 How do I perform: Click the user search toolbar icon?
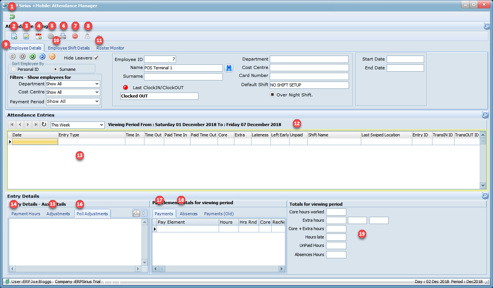tap(87, 36)
